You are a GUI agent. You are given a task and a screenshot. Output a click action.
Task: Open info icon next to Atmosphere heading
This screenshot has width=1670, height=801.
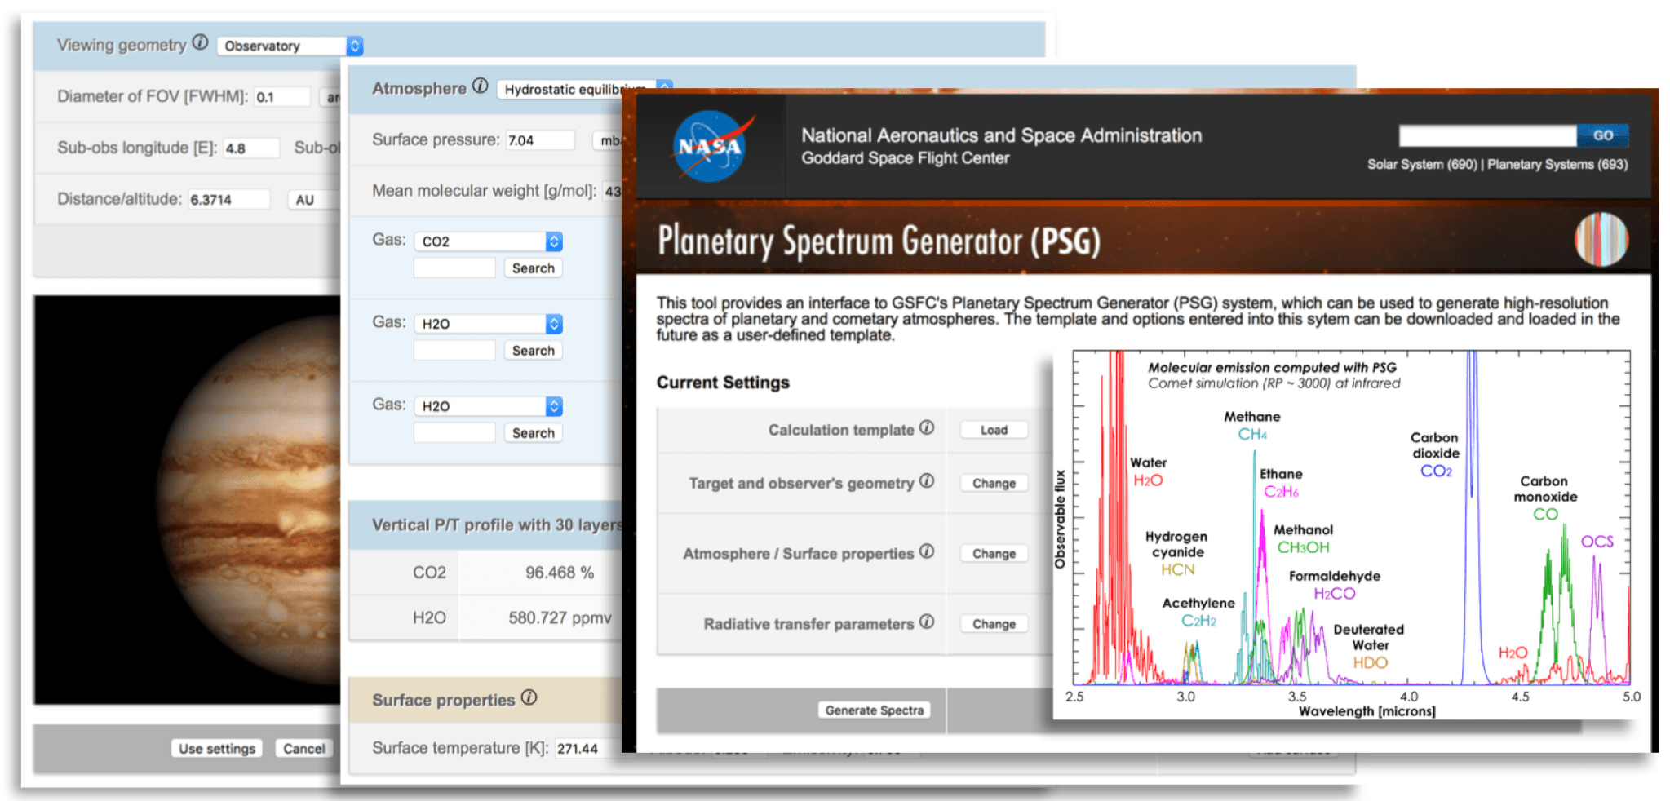point(480,86)
